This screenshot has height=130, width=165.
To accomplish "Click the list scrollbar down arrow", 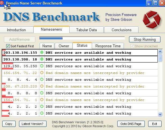I will coord(160,114).
